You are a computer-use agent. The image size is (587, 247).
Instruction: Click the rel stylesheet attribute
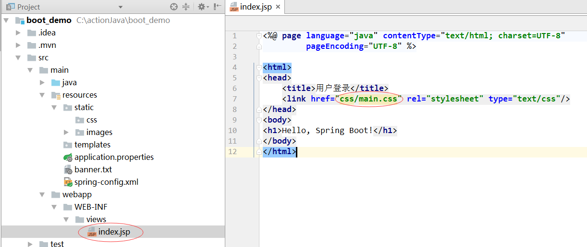coord(445,99)
